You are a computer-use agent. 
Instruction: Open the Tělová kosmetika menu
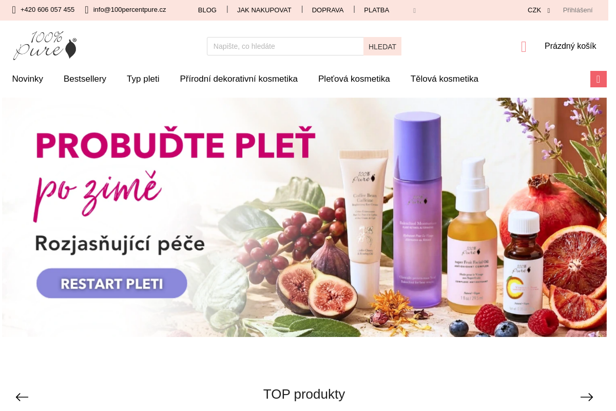(x=445, y=79)
